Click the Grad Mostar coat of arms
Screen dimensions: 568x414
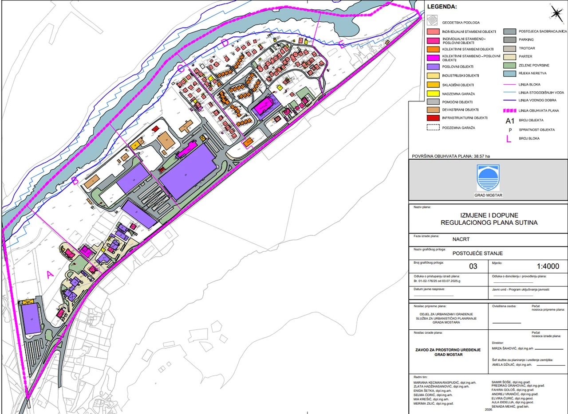488,178
